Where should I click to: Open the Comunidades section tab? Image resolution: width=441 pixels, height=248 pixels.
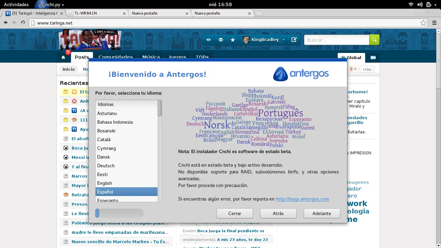point(116,57)
